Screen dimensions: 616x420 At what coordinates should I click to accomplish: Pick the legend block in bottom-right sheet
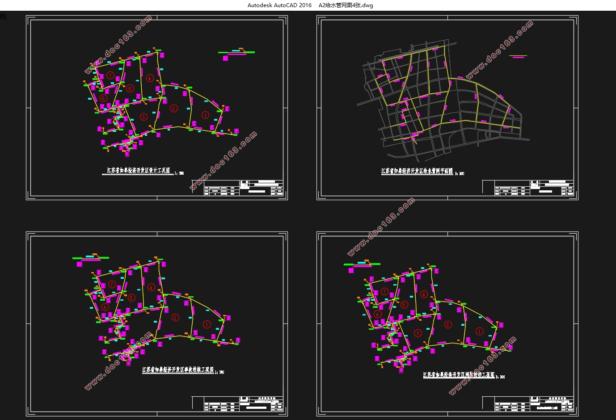tap(362, 265)
